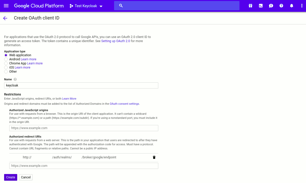Image resolution: width=306 pixels, height=183 pixels.
Task: Open the Setting up OAuth 2.0 link
Action: tap(116, 41)
